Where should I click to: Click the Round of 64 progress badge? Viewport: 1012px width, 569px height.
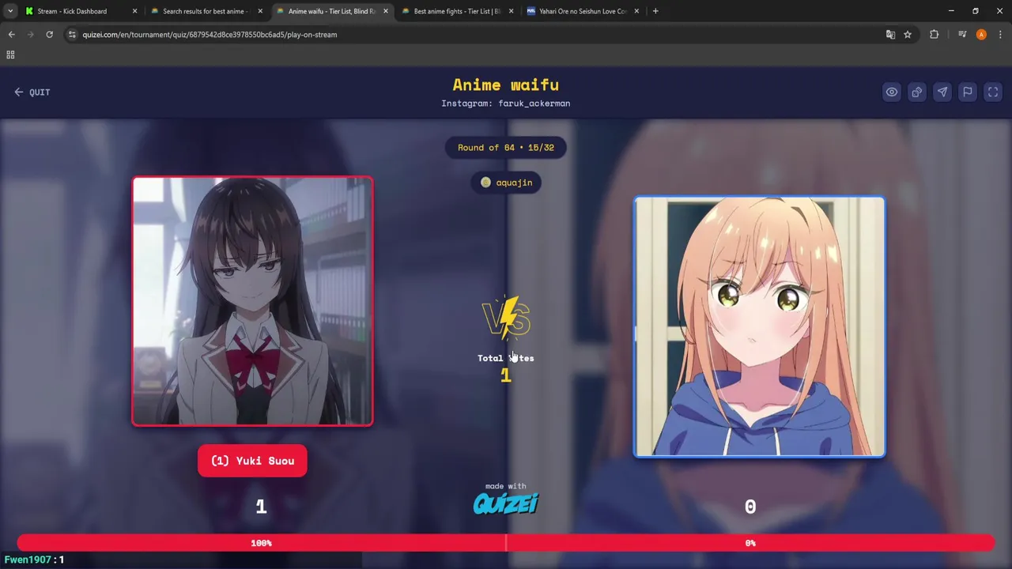click(x=506, y=148)
